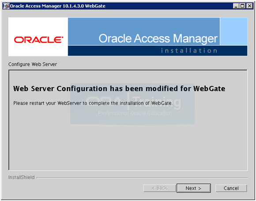Click the red ORACLE logo
This screenshot has width=256, height=201.
click(38, 40)
